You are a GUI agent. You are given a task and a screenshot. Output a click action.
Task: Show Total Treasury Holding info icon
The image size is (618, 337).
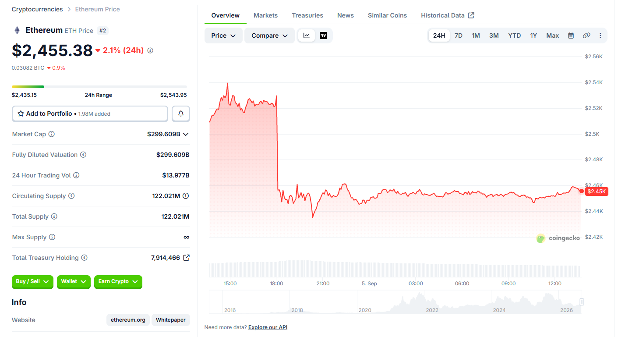coord(85,258)
